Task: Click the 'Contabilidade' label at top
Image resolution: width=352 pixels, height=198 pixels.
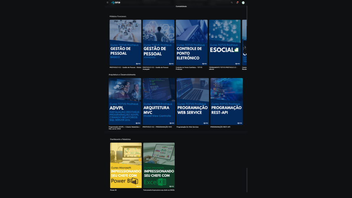Action: coord(181,6)
